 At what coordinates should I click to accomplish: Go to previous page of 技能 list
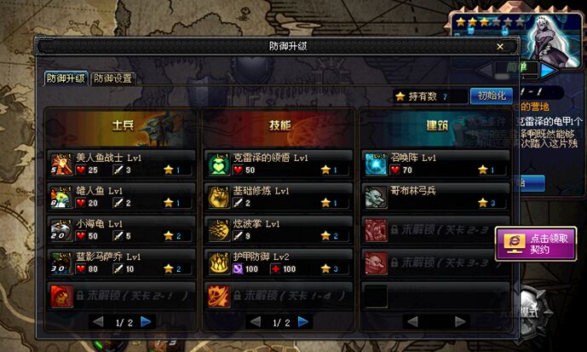click(x=256, y=321)
